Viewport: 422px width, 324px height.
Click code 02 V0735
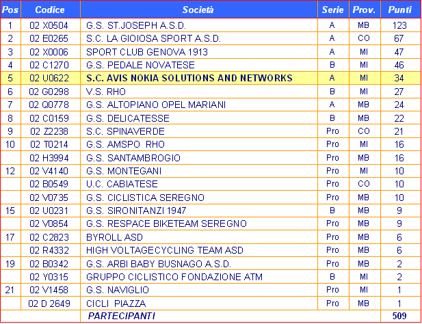click(49, 198)
